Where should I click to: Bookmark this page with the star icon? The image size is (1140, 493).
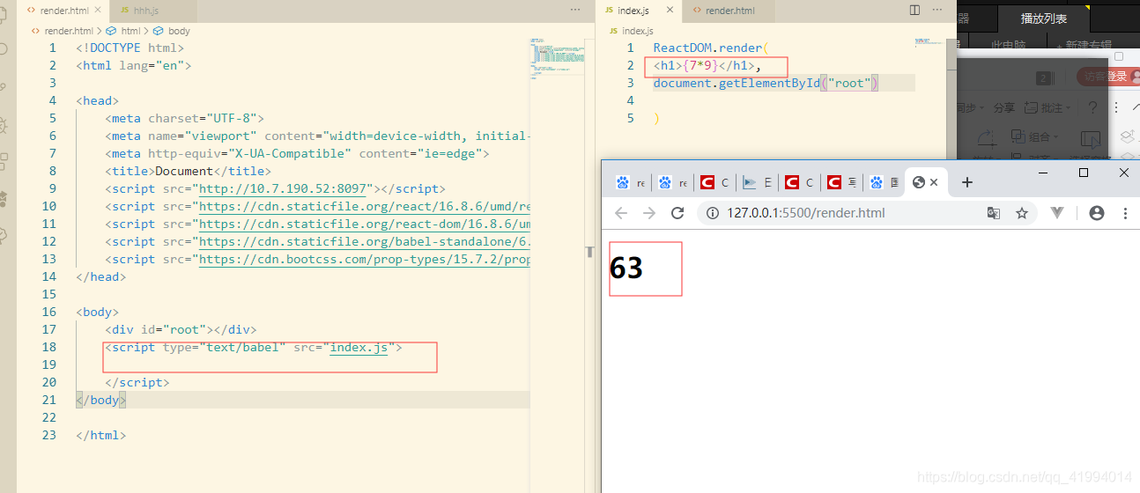coord(1022,213)
